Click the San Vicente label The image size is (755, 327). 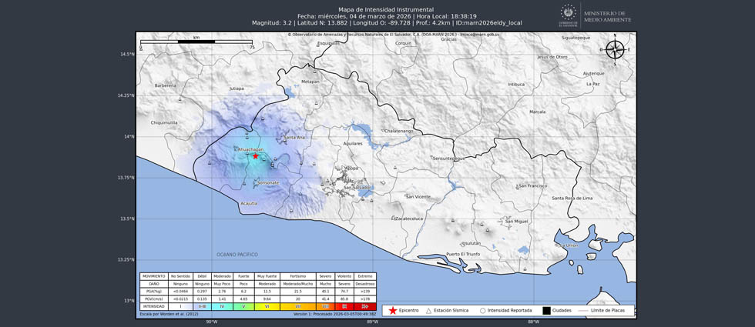(418, 197)
